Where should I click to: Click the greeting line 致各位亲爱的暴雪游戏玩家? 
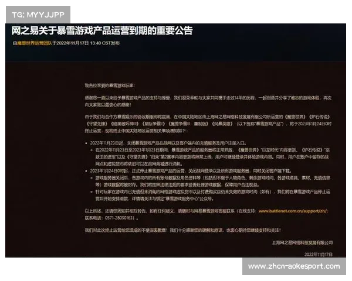coord(109,85)
